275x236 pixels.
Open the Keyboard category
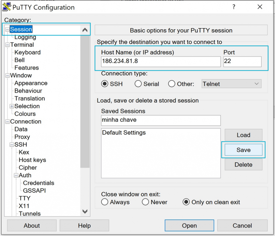pyautogui.click(x=28, y=52)
